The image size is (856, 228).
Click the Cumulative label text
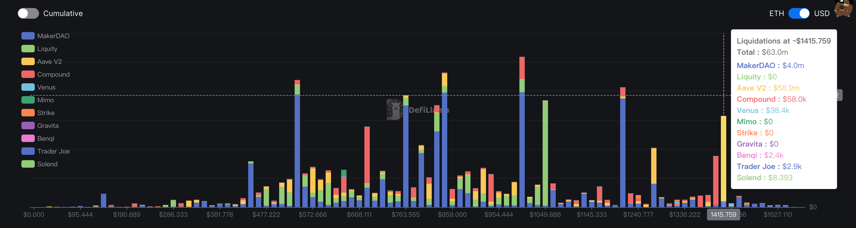click(63, 13)
